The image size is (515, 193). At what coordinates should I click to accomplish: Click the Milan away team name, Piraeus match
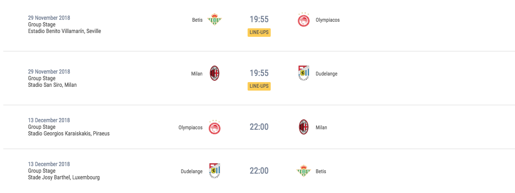[321, 127]
